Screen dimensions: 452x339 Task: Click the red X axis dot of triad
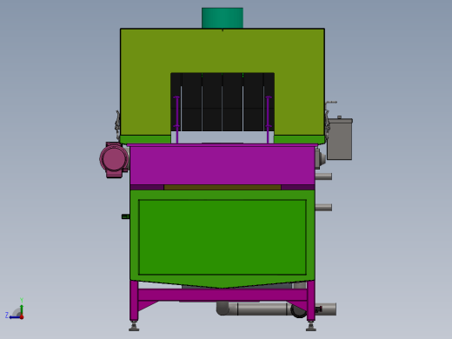click(22, 317)
